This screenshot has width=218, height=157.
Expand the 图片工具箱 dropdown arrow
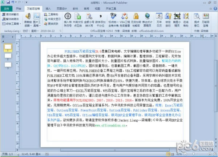click(40, 26)
